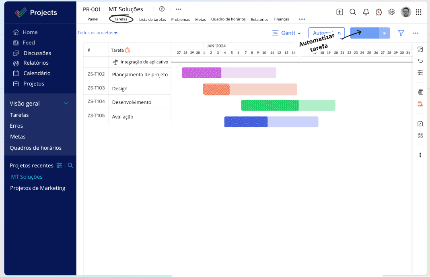Click the blue add task button
The width and height of the screenshot is (430, 277).
tap(365, 33)
